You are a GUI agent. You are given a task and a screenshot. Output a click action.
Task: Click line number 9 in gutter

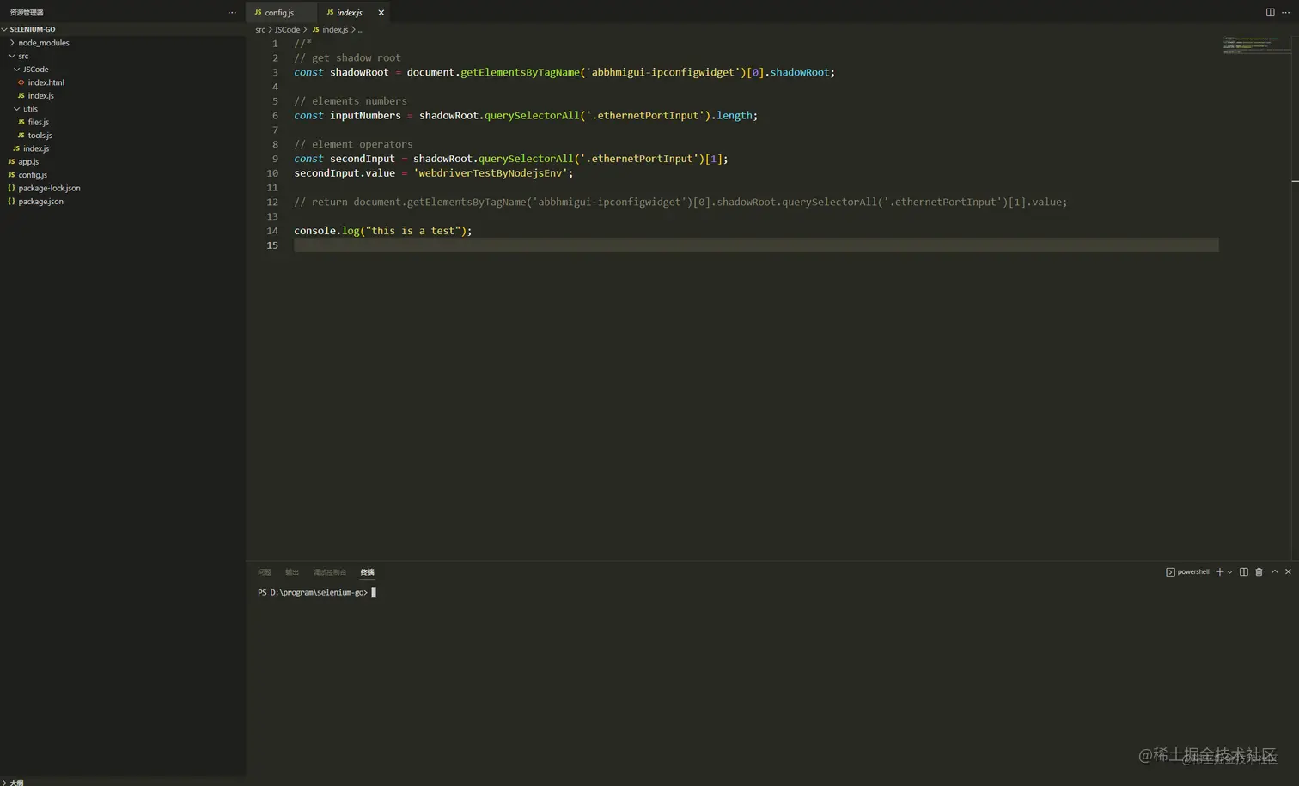pyautogui.click(x=275, y=159)
